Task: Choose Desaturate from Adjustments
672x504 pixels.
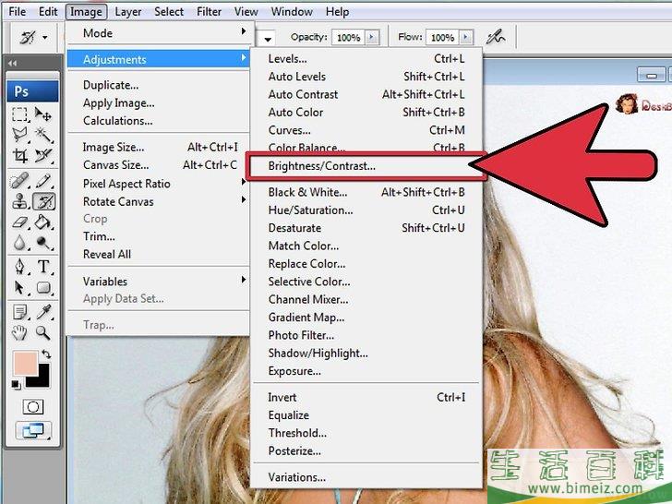Action: [x=366, y=228]
